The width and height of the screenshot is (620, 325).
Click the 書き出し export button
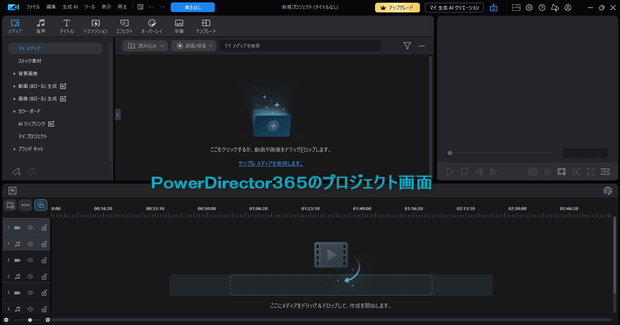click(193, 7)
